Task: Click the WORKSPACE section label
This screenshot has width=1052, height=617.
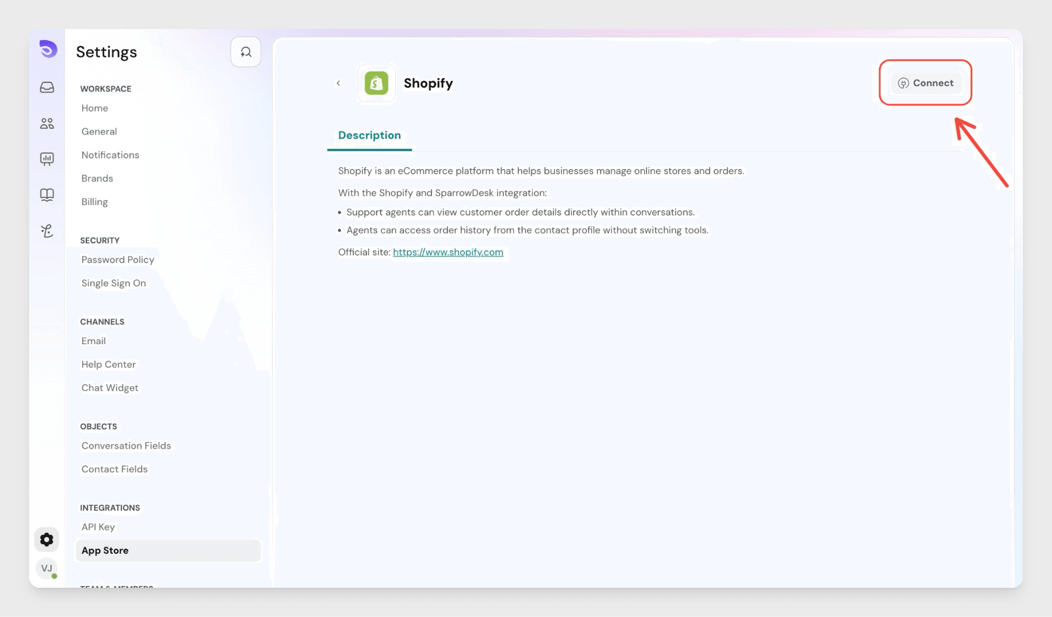Action: (106, 89)
